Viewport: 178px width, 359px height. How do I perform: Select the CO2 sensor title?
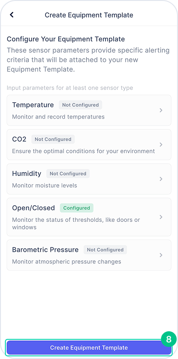(19, 139)
